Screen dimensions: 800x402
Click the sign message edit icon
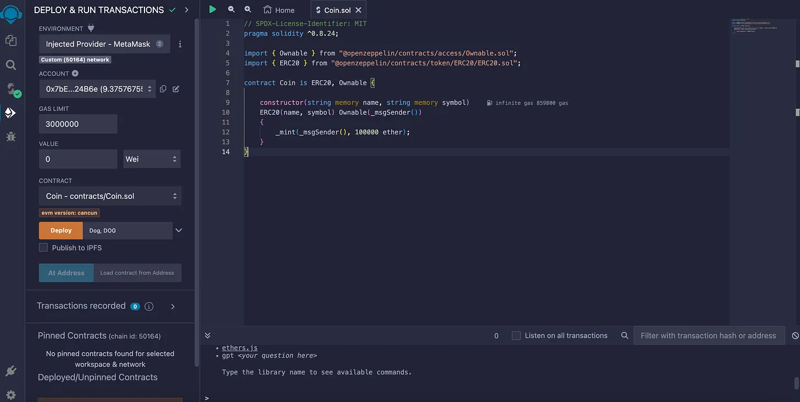[x=176, y=89]
